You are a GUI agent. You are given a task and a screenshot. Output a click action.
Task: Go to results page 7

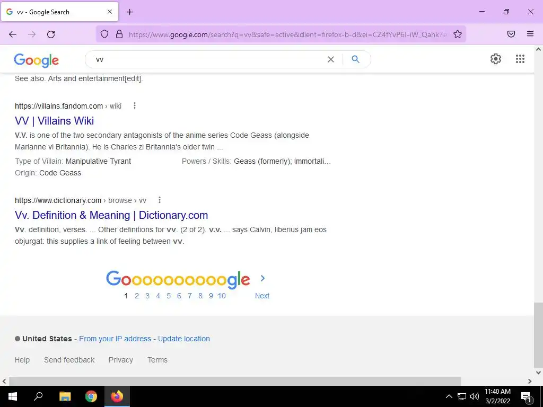coord(190,296)
